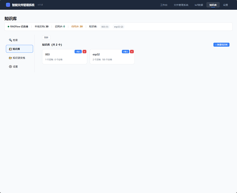The width and height of the screenshot is (237, 193).
Task: Open the esp32 knowledge base card
Action: pyautogui.click(x=112, y=57)
